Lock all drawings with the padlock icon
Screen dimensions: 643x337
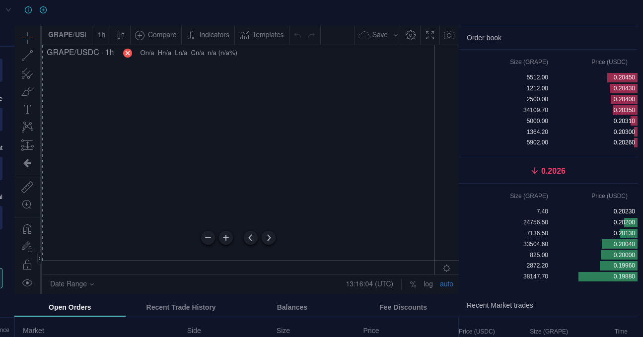click(27, 265)
